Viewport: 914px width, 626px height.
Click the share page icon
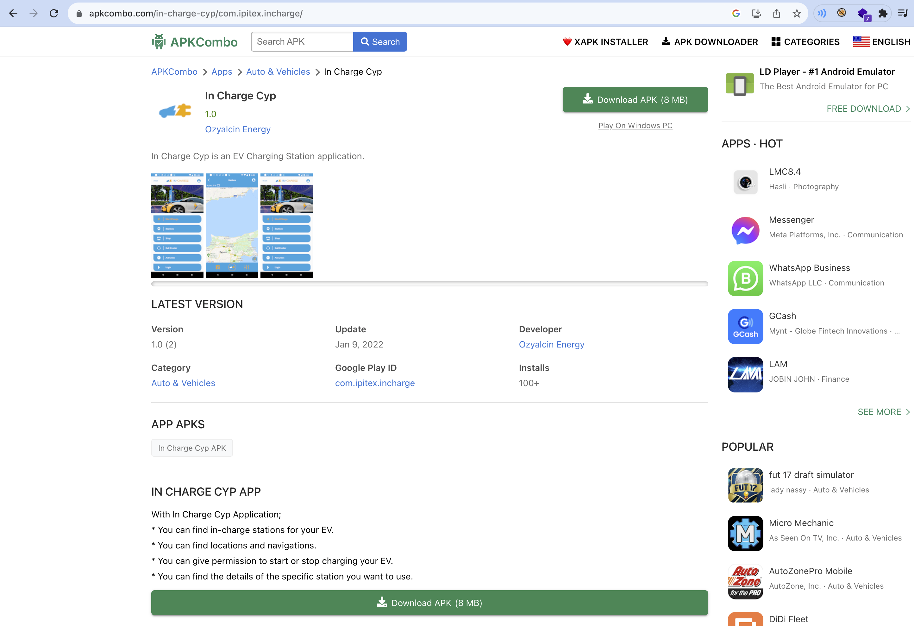[776, 13]
